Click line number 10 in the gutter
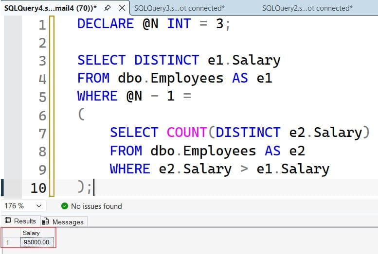 38,188
